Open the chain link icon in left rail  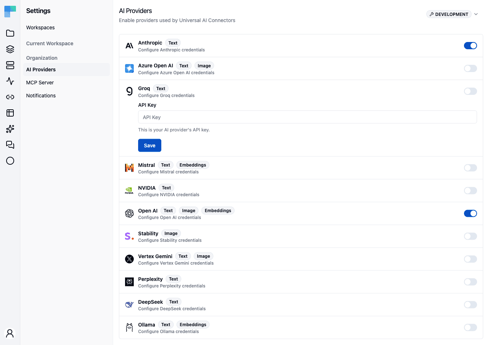(10, 97)
